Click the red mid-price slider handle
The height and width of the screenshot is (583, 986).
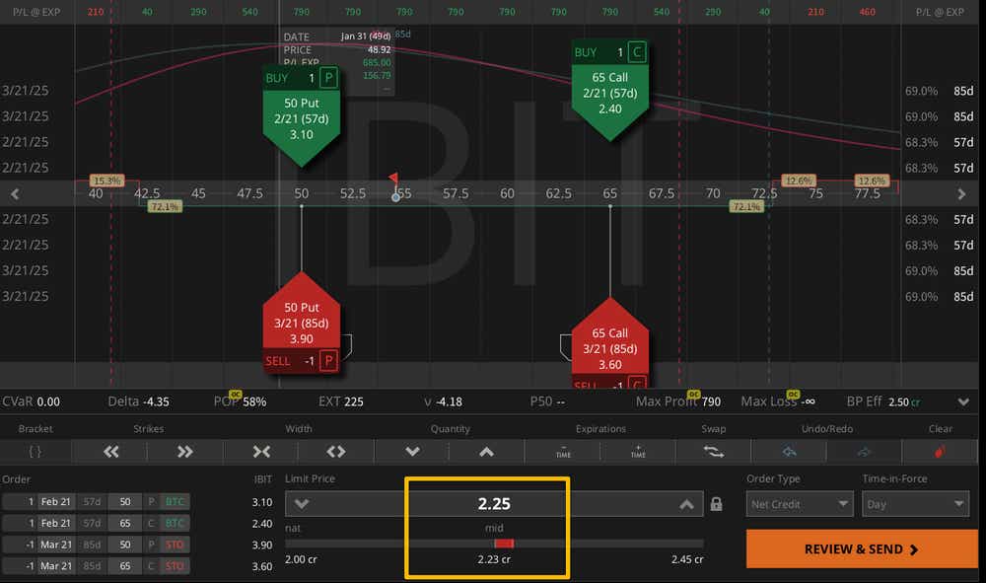pos(504,544)
